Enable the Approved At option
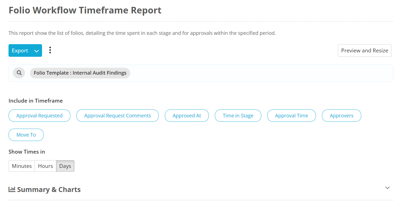Viewport: 400px width, 209px height. (x=187, y=115)
